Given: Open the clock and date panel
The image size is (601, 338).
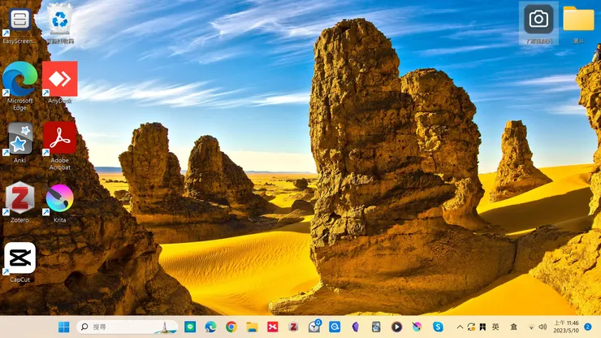Looking at the screenshot, I should pyautogui.click(x=566, y=327).
